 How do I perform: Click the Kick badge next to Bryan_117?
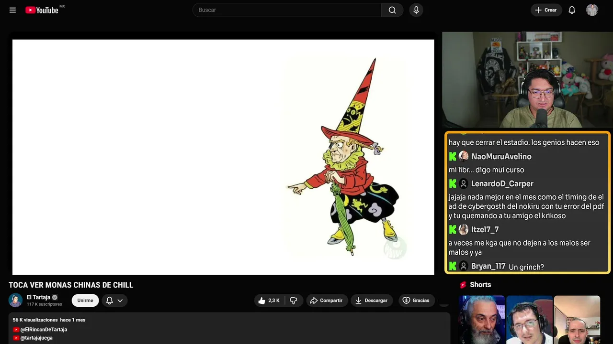click(453, 266)
